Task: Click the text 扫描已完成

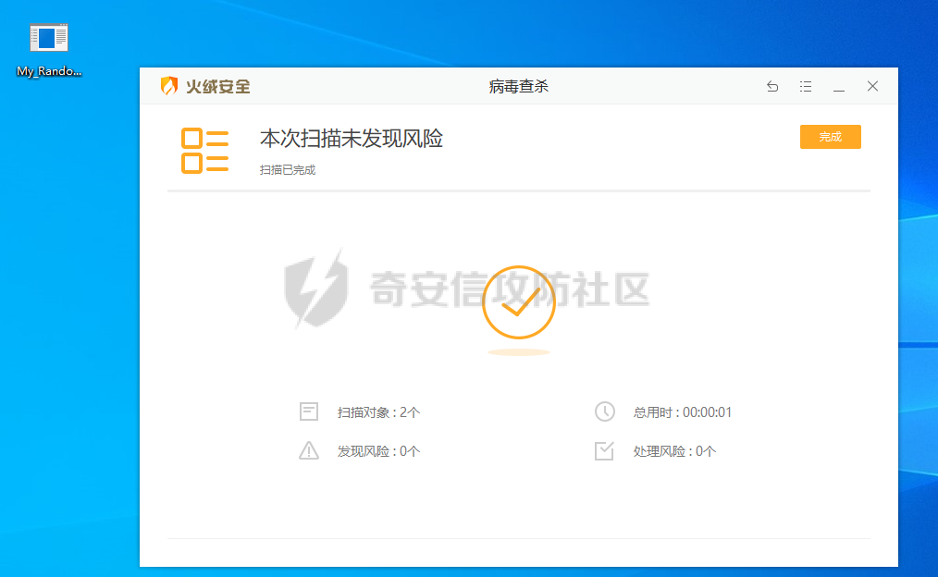Action: pyautogui.click(x=287, y=170)
